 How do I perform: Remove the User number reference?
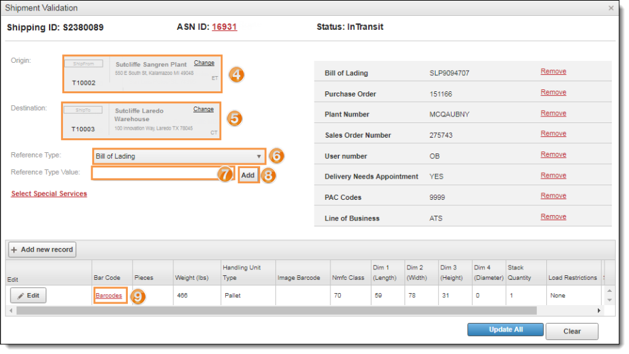coord(553,154)
